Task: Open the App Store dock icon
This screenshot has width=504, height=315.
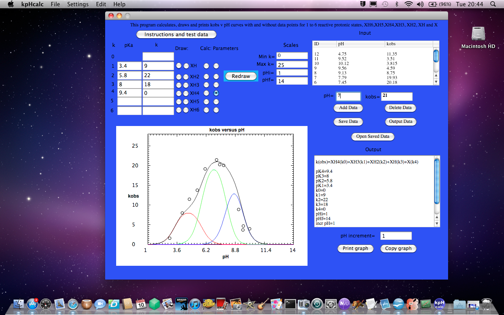Action: (32, 304)
